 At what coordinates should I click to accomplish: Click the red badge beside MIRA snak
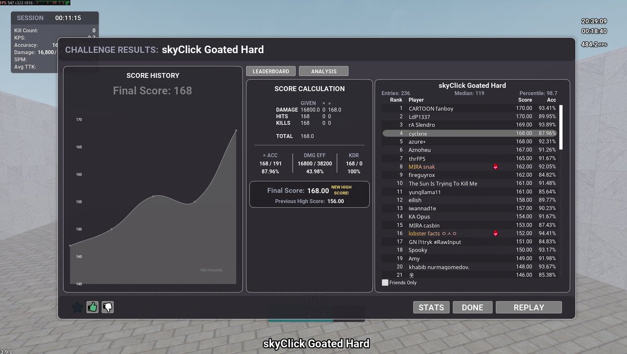tap(495, 167)
